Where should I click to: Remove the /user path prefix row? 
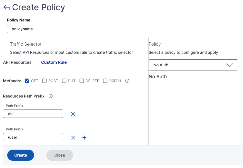pyautogui.click(x=73, y=138)
